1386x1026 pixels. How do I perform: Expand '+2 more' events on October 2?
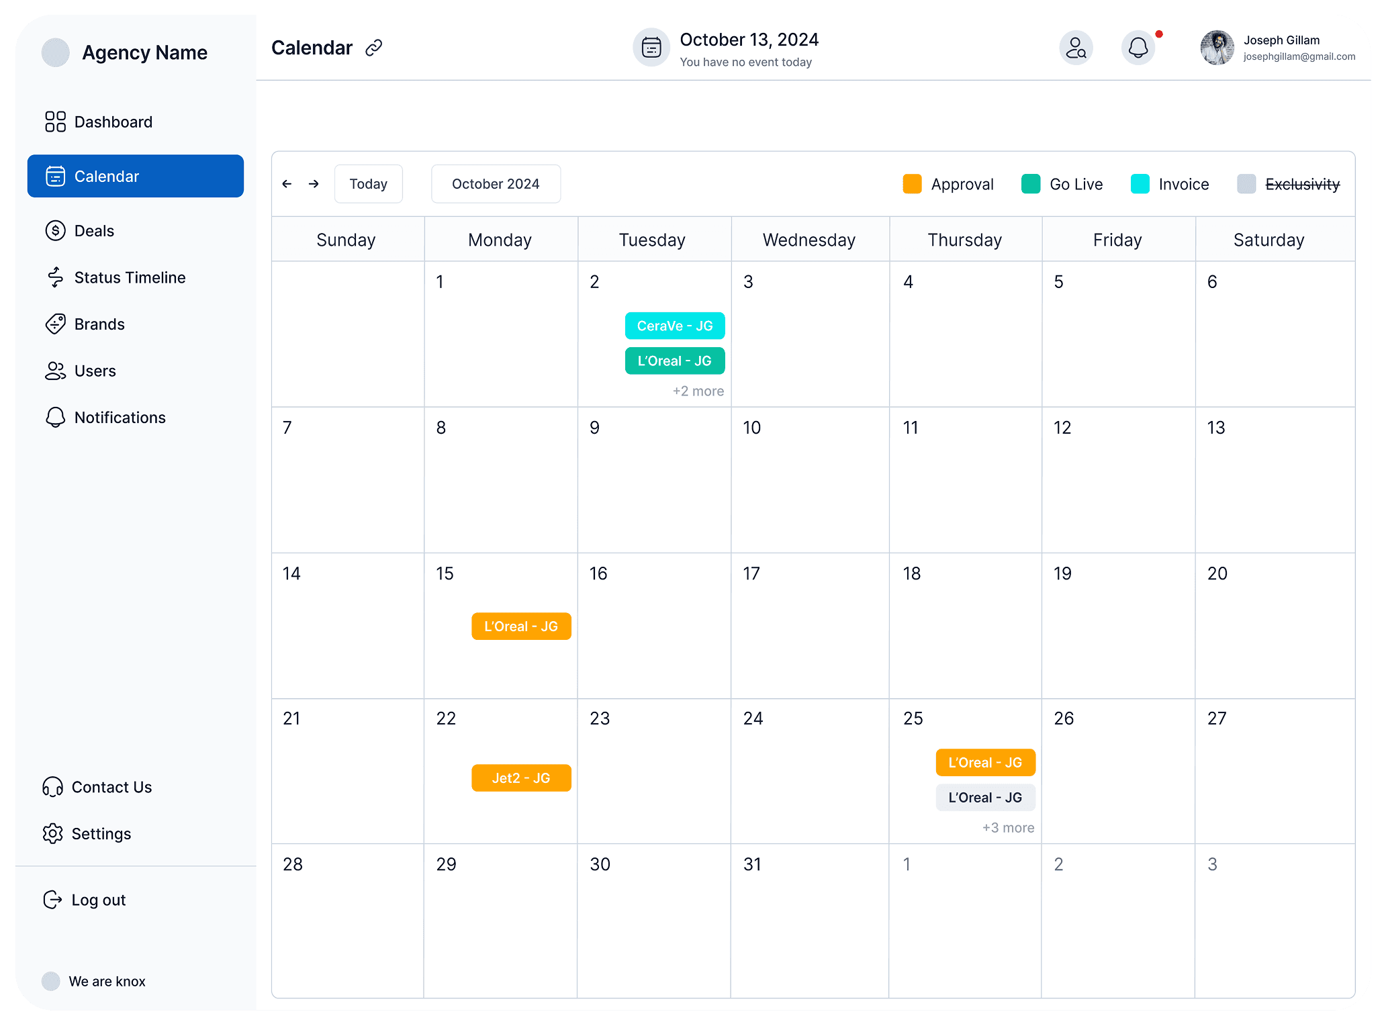click(698, 391)
